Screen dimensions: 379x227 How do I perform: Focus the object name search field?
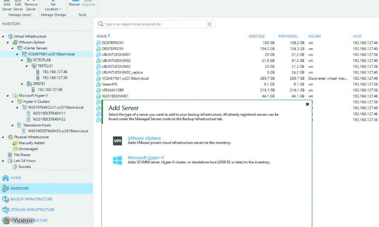[156, 24]
